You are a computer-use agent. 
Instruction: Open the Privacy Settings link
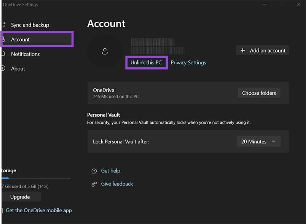pos(188,62)
